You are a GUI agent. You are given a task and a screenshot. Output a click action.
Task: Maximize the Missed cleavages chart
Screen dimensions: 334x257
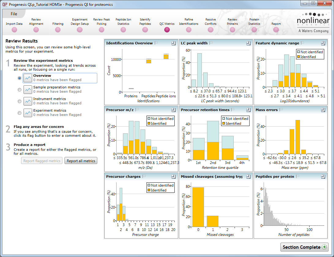[248, 177]
